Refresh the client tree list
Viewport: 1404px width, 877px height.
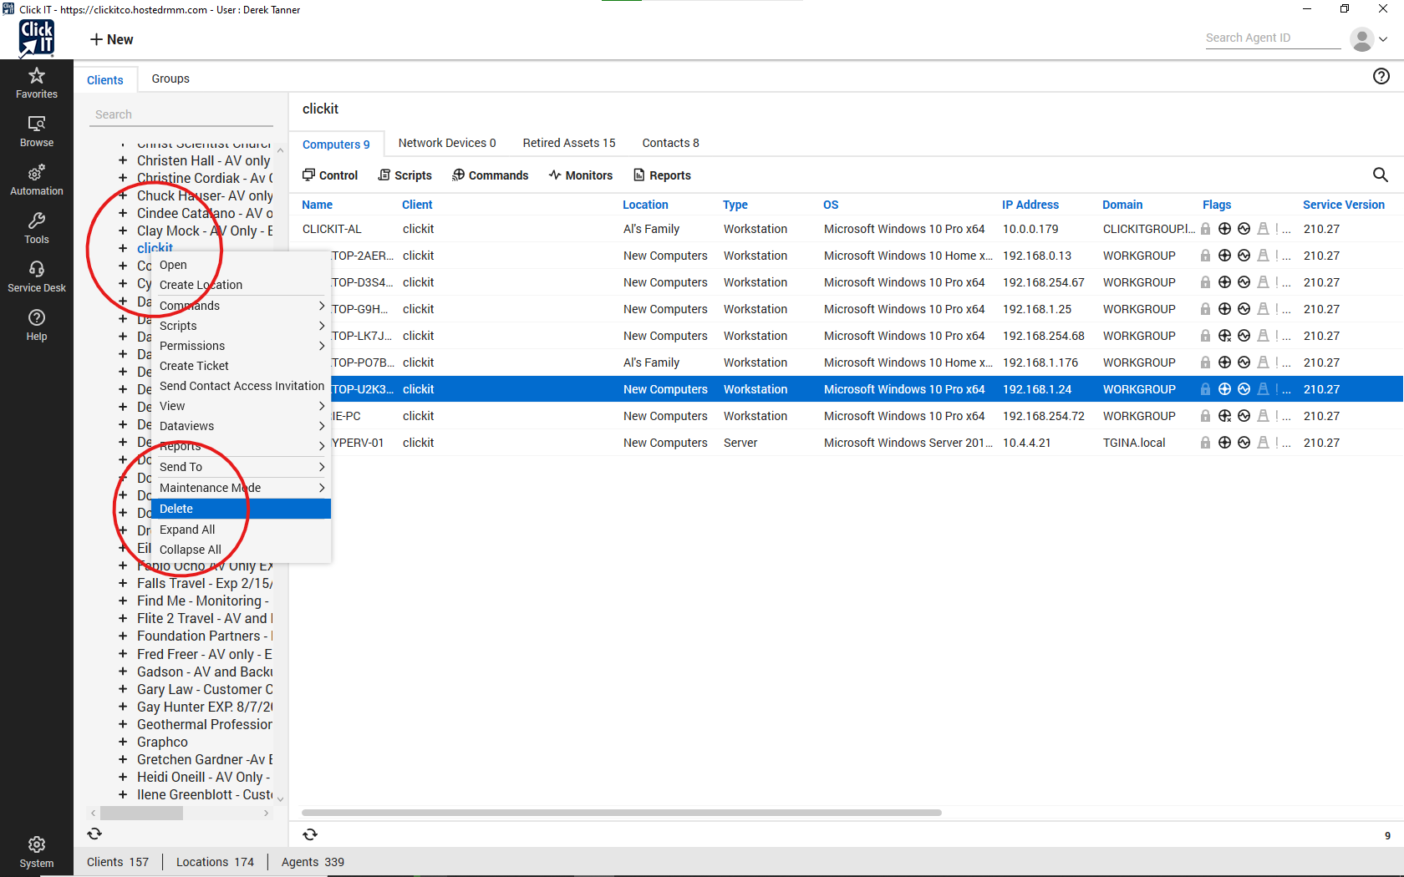pos(94,834)
